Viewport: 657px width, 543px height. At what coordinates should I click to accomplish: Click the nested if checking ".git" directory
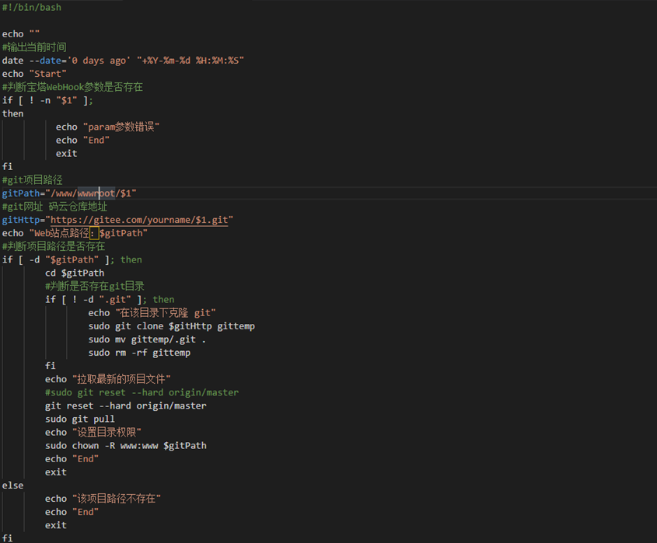(110, 300)
